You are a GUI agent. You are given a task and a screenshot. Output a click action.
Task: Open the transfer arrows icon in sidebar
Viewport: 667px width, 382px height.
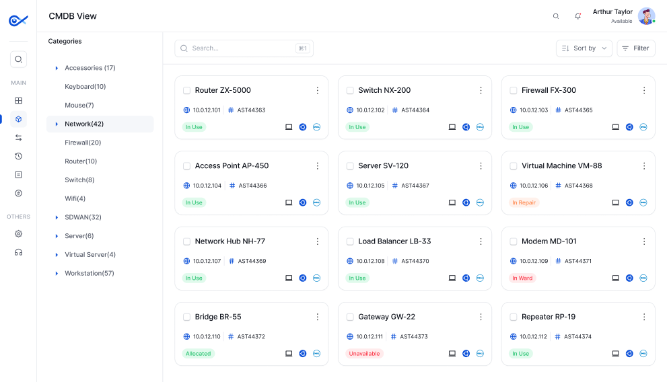pyautogui.click(x=18, y=138)
